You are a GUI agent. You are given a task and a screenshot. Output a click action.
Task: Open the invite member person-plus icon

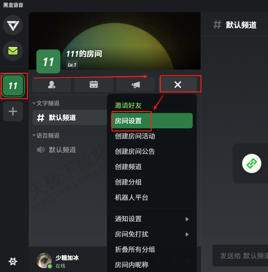[52, 85]
